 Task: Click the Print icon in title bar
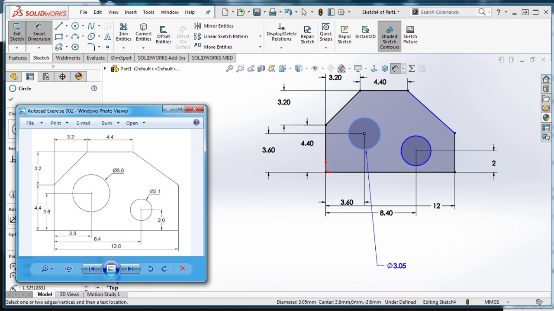(x=272, y=12)
